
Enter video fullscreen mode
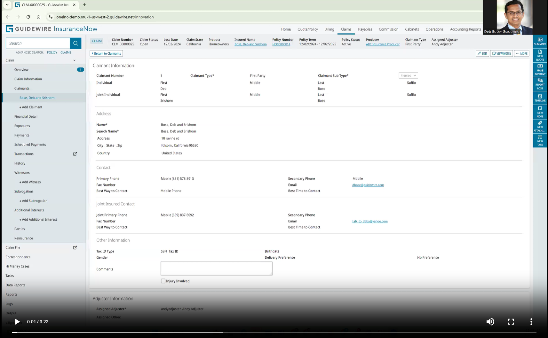tap(511, 322)
